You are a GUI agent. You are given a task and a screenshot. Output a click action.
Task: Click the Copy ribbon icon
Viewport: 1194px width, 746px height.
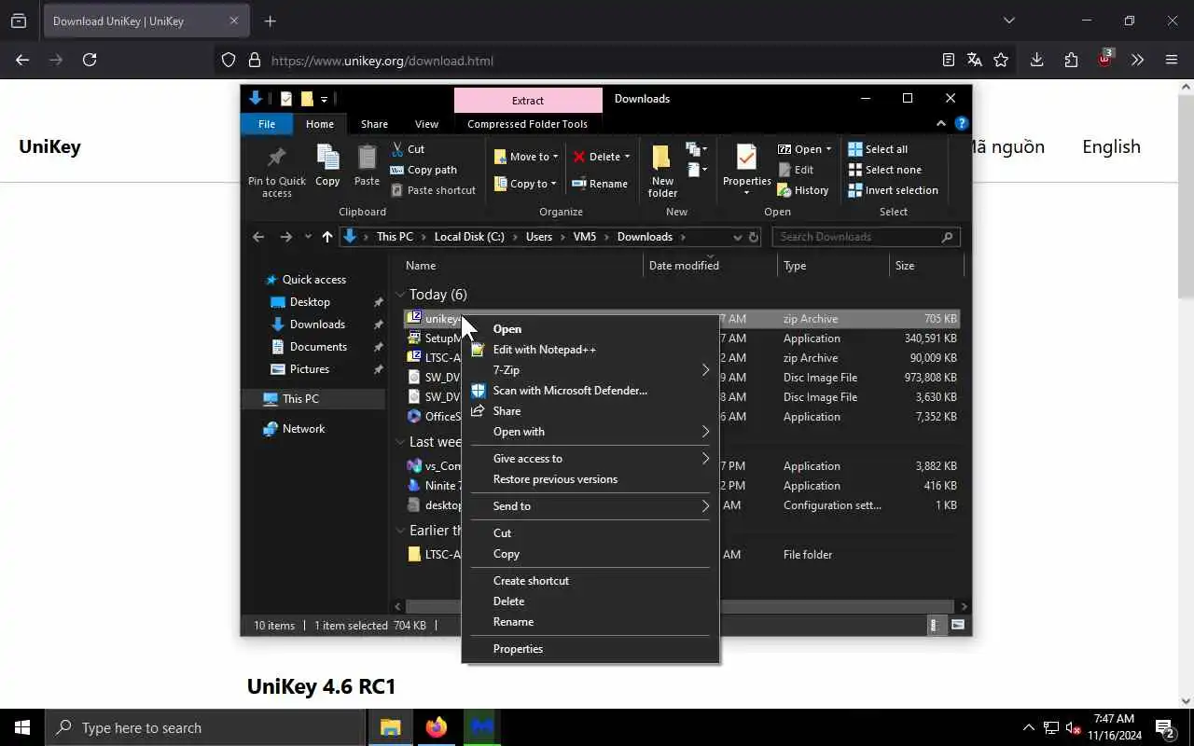327,157
